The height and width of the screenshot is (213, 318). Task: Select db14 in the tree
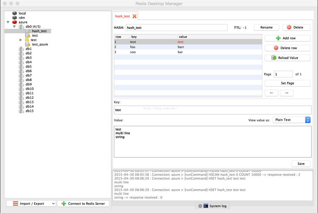pyautogui.click(x=30, y=106)
